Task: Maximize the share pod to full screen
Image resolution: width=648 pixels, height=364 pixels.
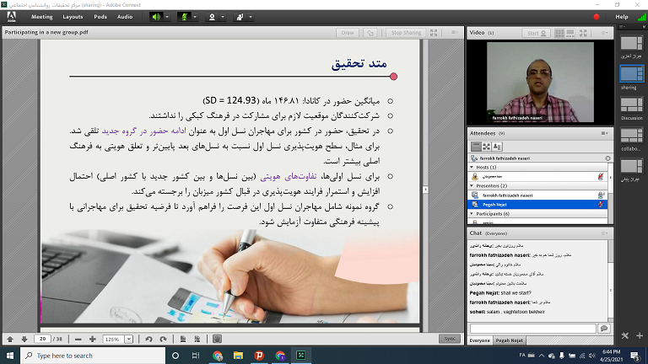Action: point(440,33)
